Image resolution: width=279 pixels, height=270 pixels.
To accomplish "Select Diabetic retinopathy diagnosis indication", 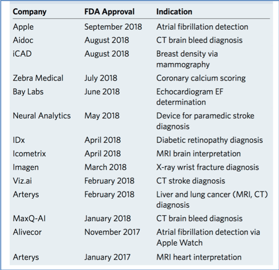I will [x=210, y=140].
